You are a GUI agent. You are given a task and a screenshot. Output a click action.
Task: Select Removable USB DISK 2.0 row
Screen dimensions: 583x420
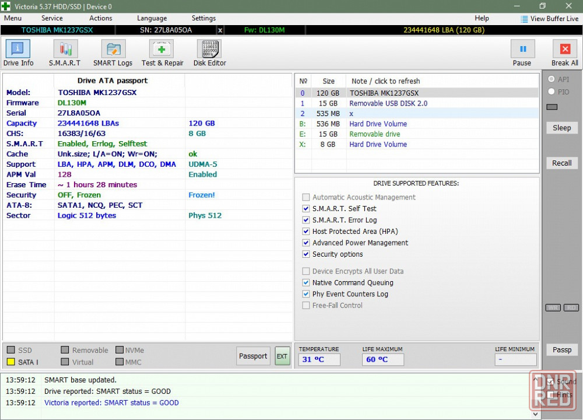pyautogui.click(x=417, y=103)
